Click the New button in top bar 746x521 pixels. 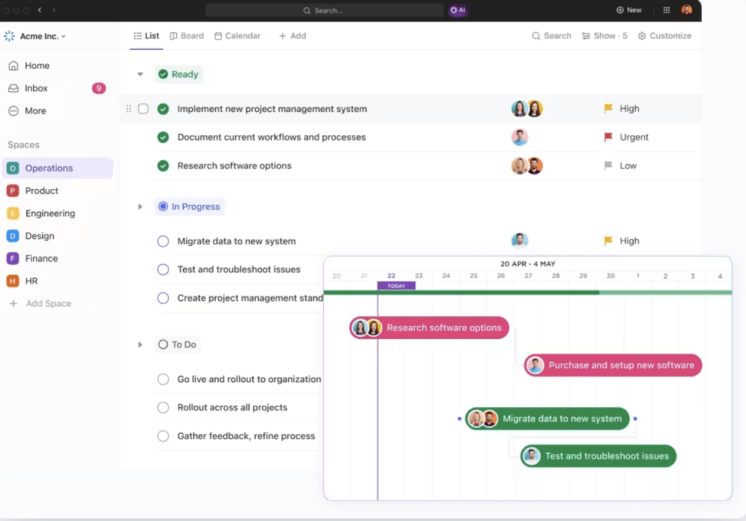(629, 10)
